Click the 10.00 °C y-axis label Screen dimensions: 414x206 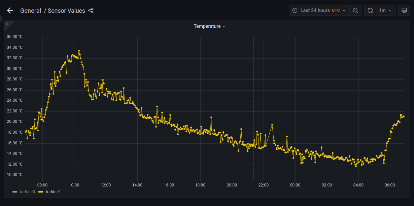(x=14, y=175)
